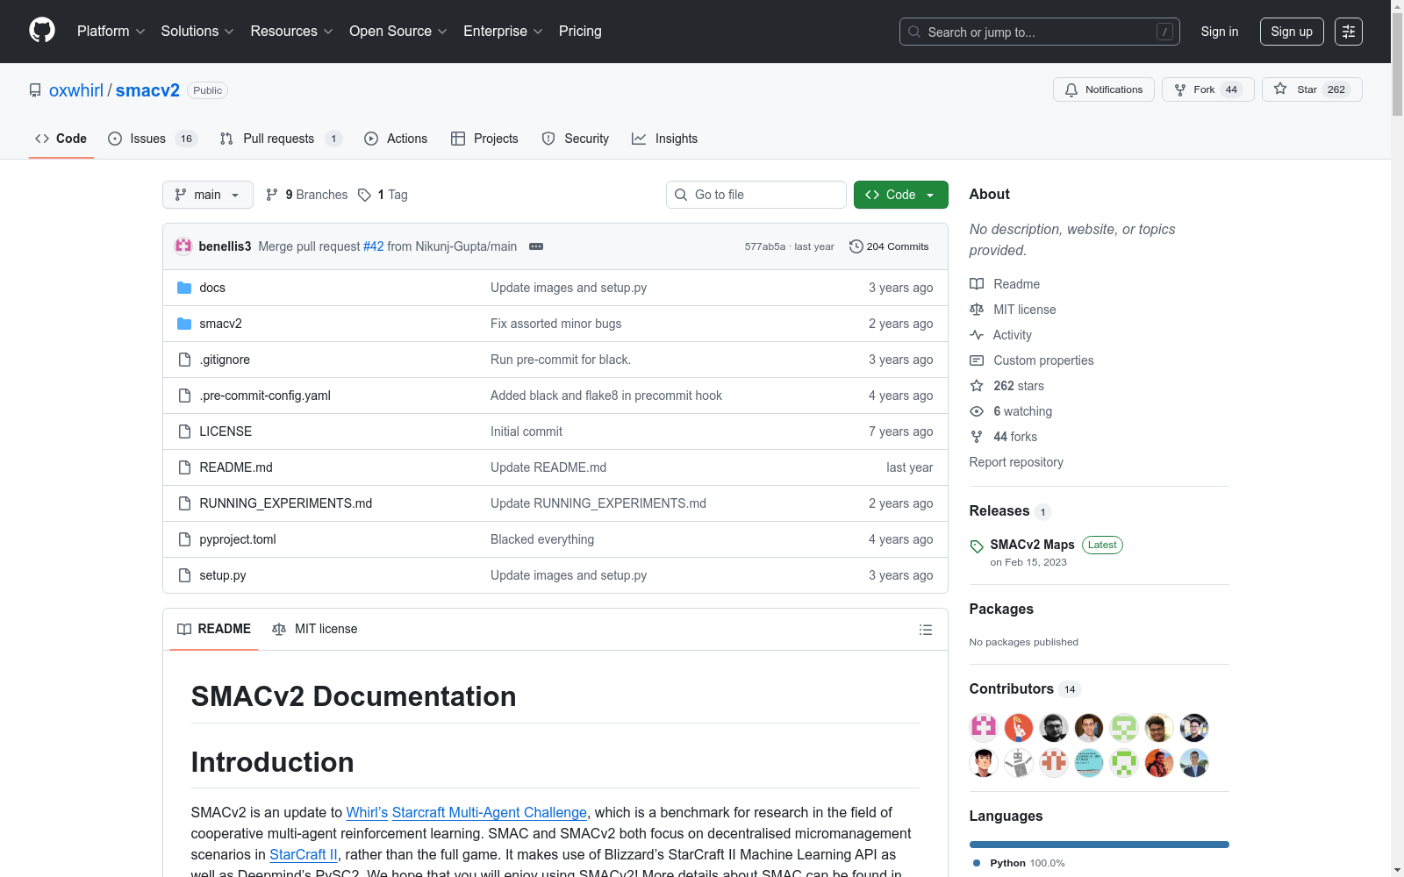View the 6 watching link
This screenshot has width=1404, height=877.
tap(1011, 411)
